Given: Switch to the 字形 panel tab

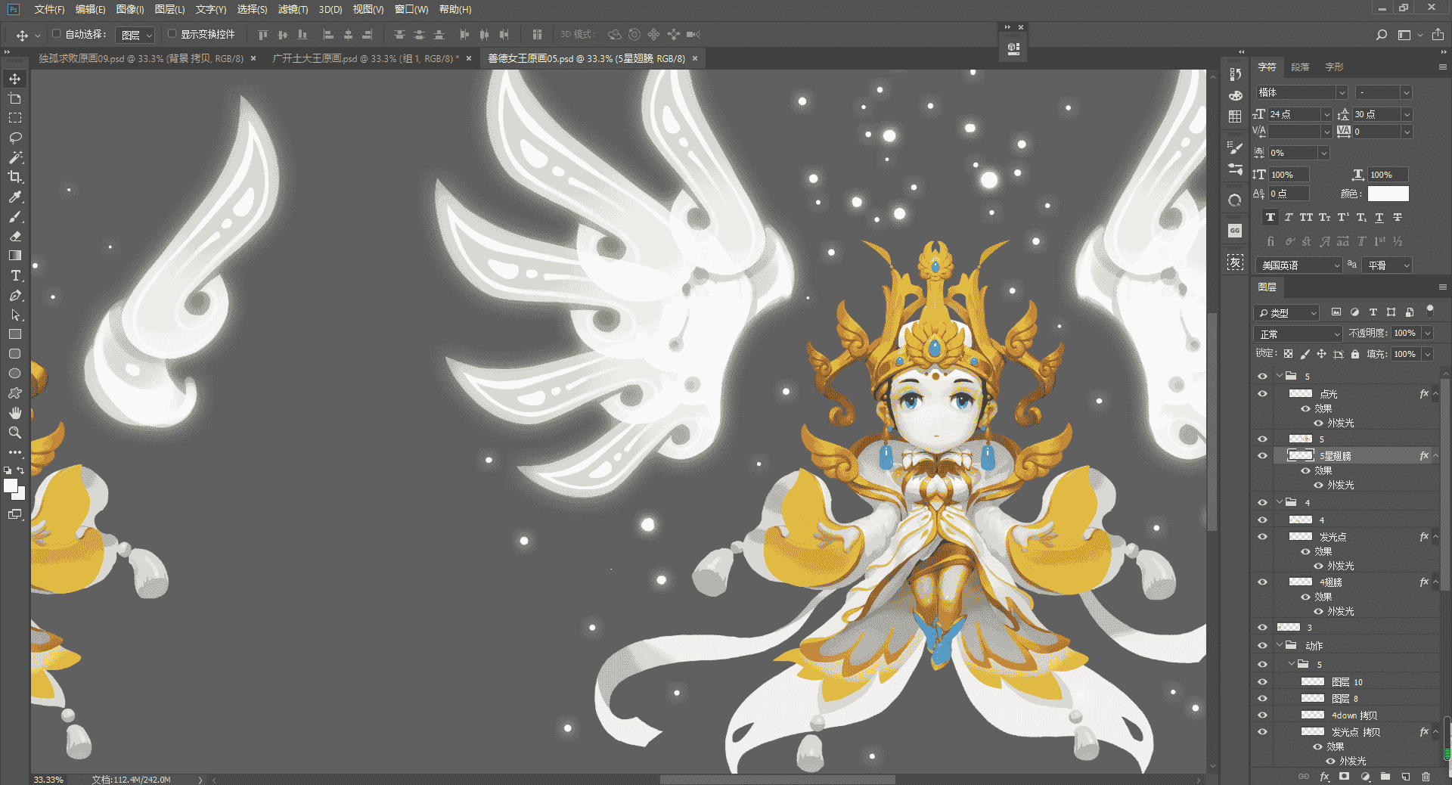Looking at the screenshot, I should [1334, 67].
